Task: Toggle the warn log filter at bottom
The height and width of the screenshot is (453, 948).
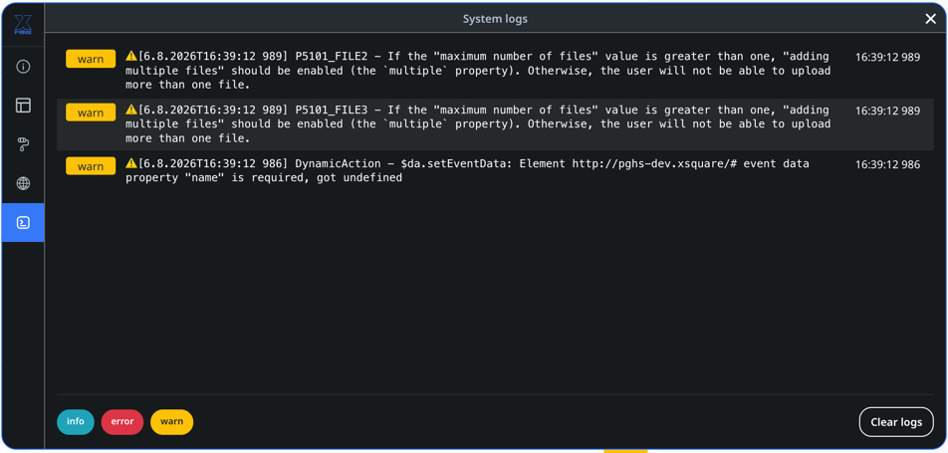Action: 171,422
